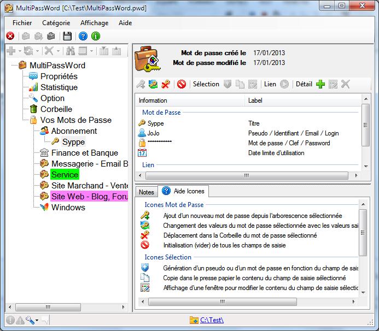This screenshot has height=331, width=379.
Task: Click the update password values icon
Action: pos(153,84)
